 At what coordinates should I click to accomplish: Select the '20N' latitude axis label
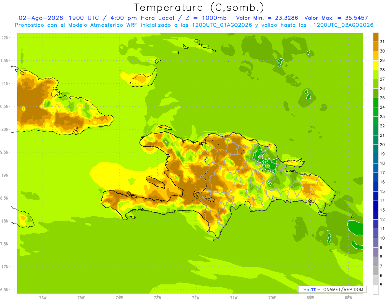click(x=5, y=129)
